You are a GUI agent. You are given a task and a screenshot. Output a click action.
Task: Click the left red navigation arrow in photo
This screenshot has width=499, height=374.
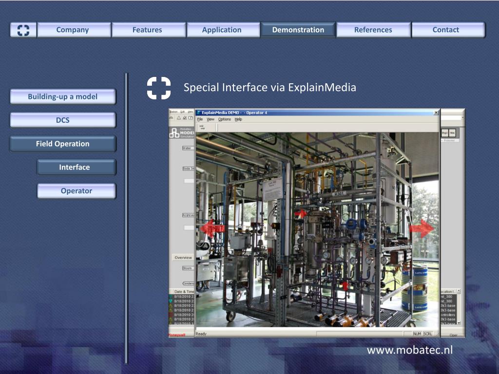[x=211, y=228]
